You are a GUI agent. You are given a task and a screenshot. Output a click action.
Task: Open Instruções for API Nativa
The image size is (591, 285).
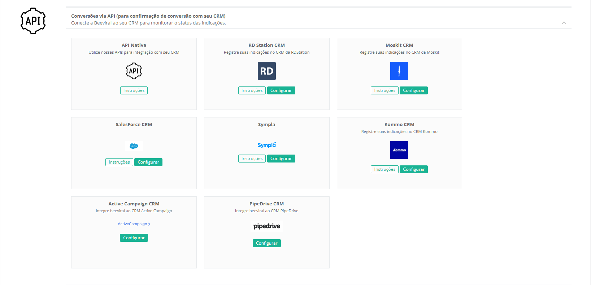[134, 90]
